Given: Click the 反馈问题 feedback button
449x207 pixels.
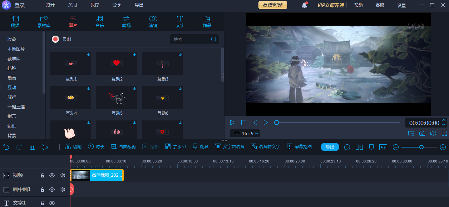Looking at the screenshot, I should (x=273, y=5).
